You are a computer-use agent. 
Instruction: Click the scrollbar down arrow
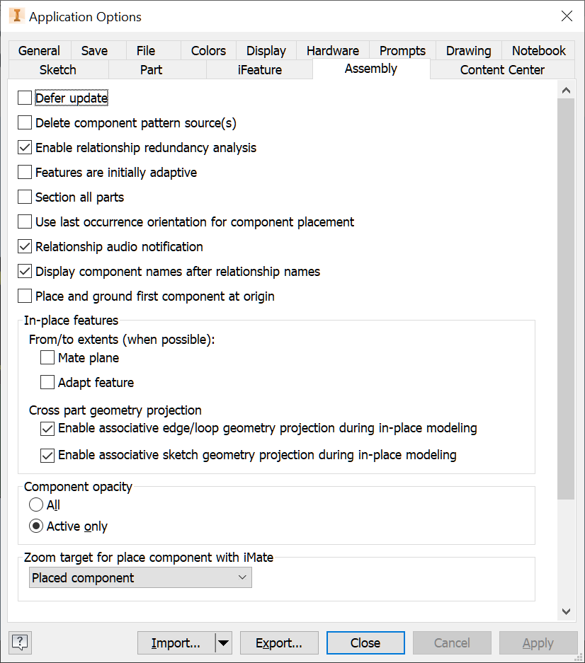click(x=567, y=611)
